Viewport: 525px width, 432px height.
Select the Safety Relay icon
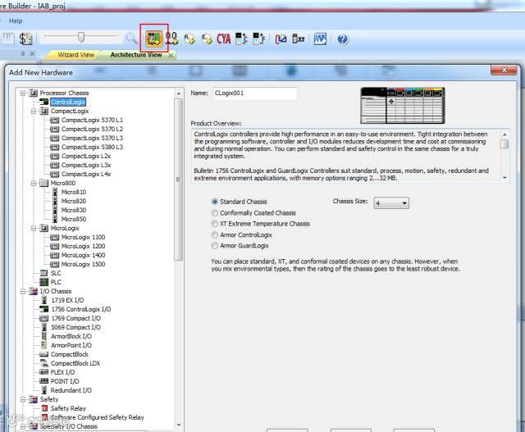click(x=44, y=408)
